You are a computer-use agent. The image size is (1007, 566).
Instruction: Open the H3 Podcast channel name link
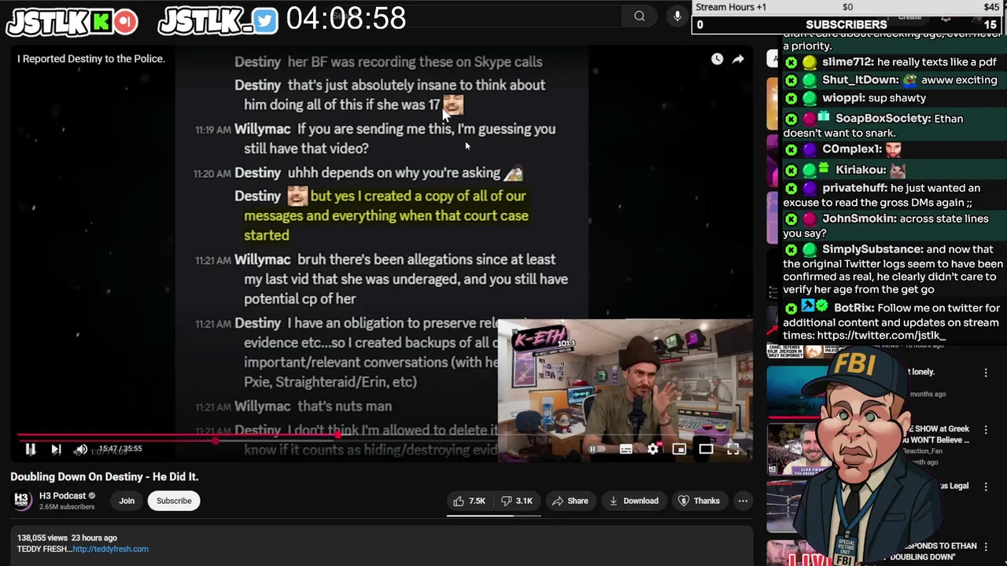(62, 496)
